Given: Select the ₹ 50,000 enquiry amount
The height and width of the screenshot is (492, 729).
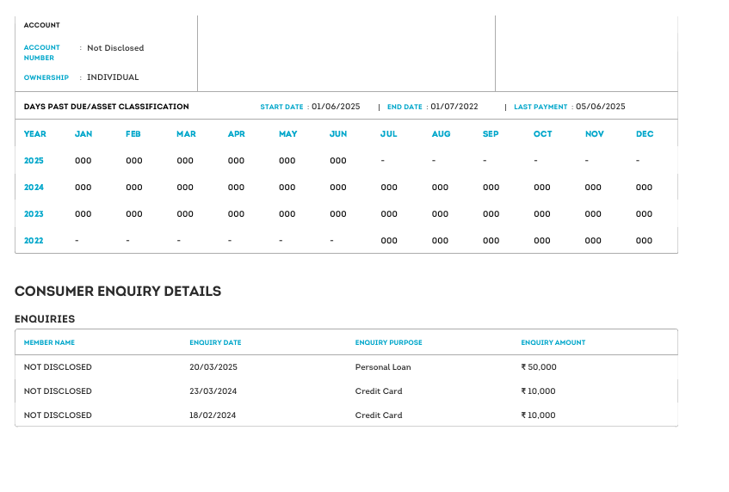Looking at the screenshot, I should point(539,367).
